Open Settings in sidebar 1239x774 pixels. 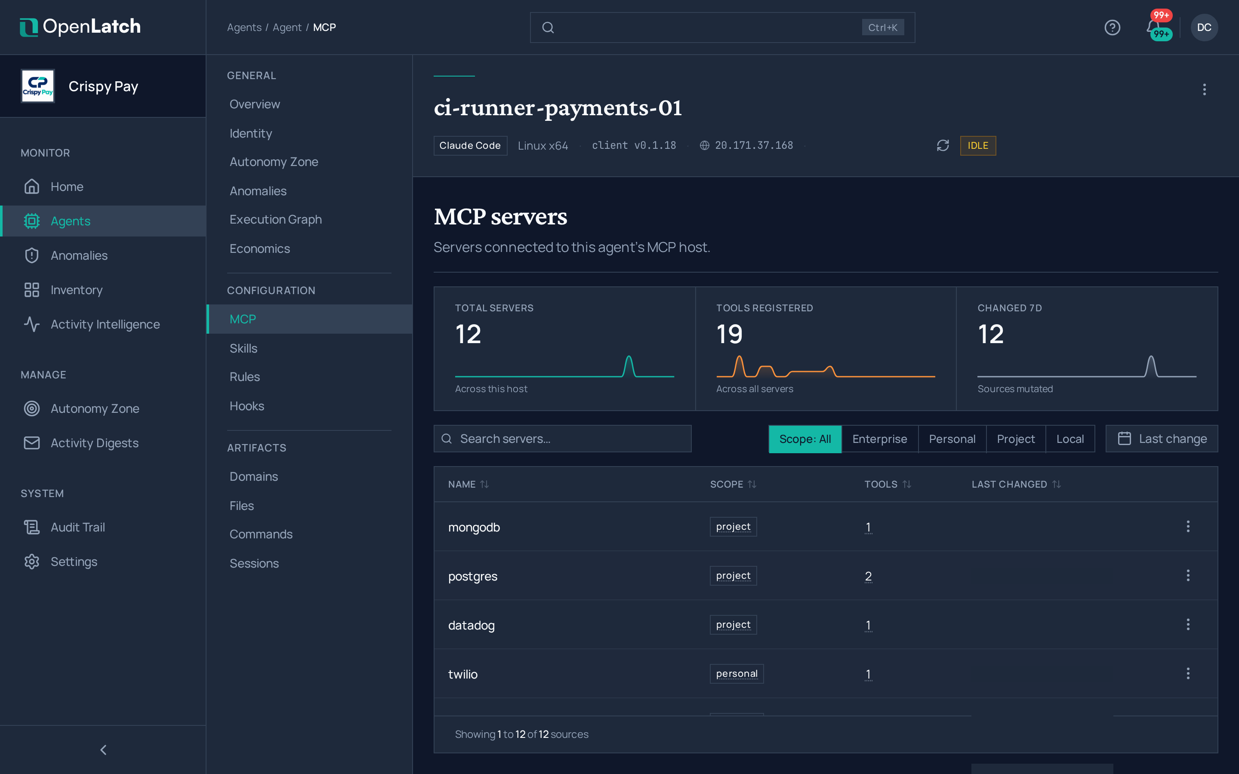pyautogui.click(x=103, y=562)
